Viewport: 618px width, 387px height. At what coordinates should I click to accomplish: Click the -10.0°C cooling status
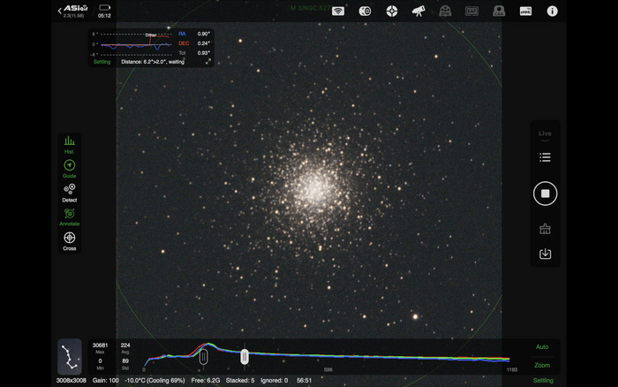154,381
